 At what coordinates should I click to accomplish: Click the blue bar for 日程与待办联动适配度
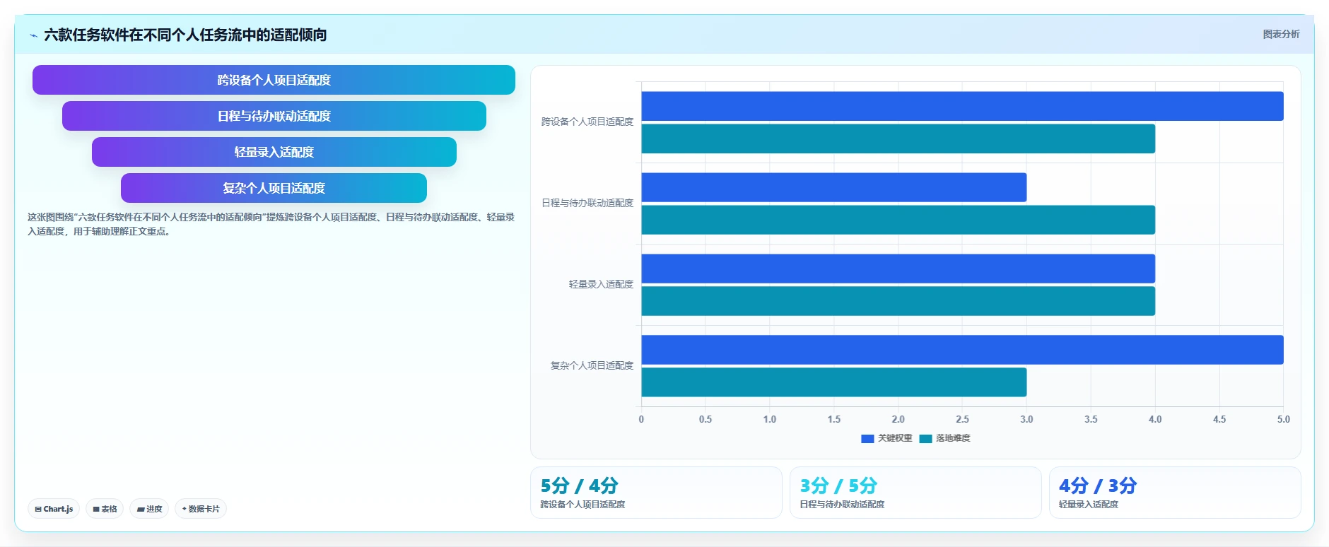pos(833,187)
